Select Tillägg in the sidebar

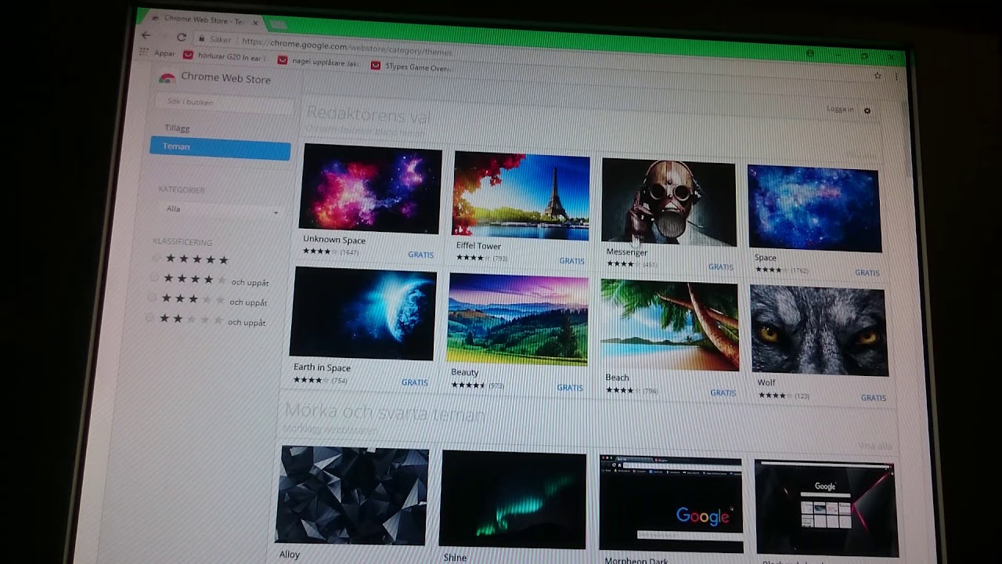177,128
